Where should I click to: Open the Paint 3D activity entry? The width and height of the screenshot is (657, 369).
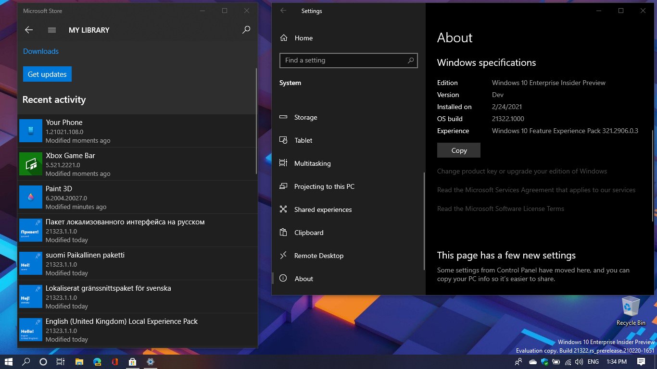tap(137, 197)
